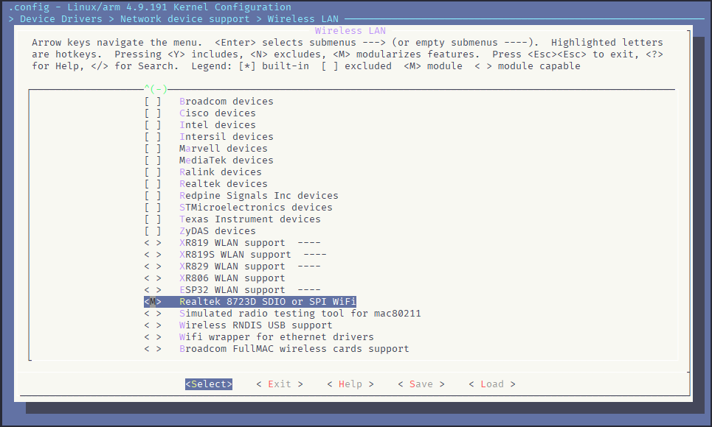712x427 pixels.
Task: Click the XR819 WLAN support module selector
Action: click(153, 243)
